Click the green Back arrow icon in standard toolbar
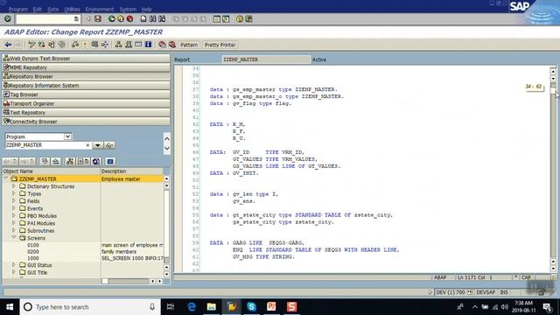 click(x=112, y=18)
